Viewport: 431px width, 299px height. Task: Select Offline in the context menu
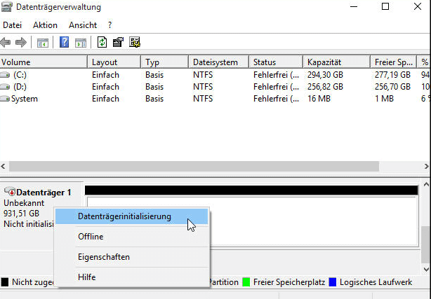[91, 237]
